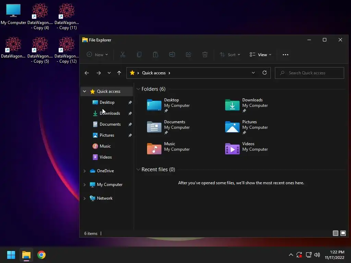Select My Computer desktop icon
351x263 pixels.
(13, 14)
